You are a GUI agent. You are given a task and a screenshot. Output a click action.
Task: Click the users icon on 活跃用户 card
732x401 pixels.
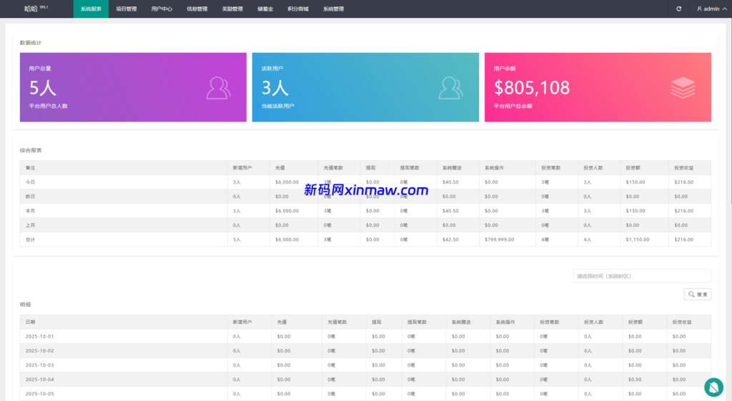tap(450, 87)
